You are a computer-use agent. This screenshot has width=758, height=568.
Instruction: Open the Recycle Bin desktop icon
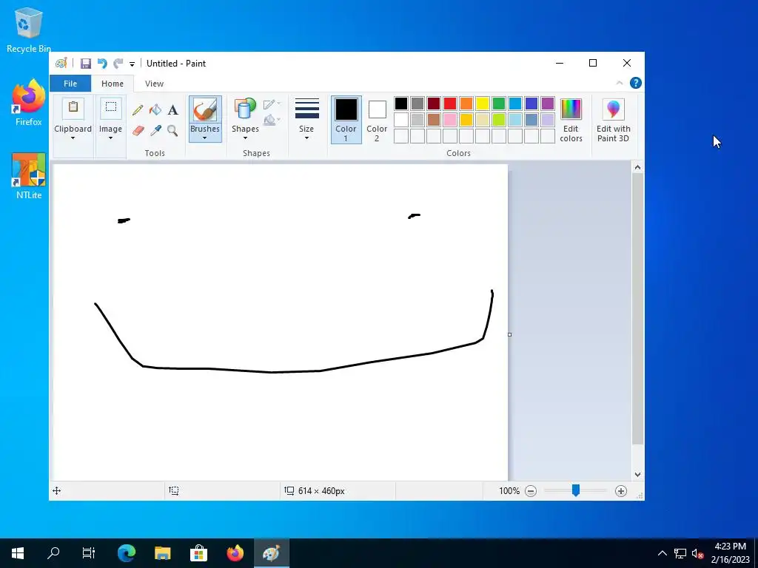(29, 30)
